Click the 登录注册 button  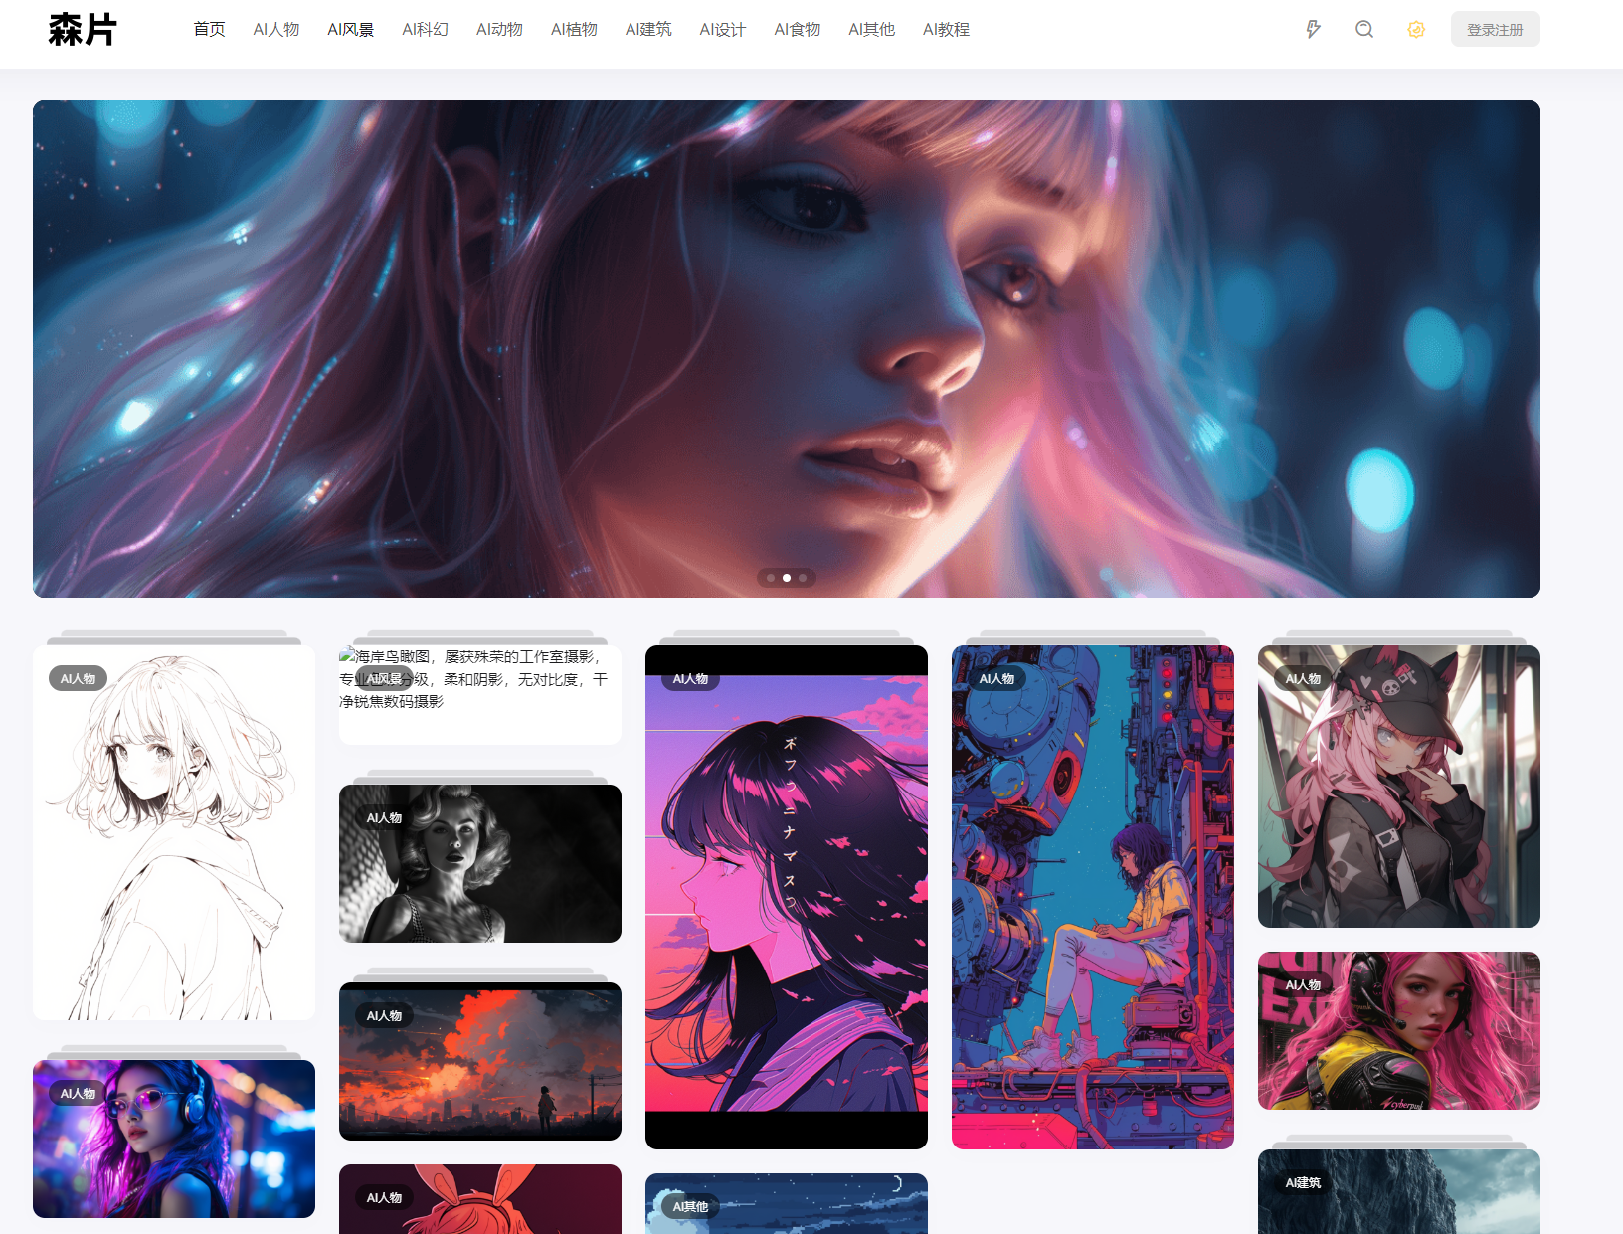pos(1495,29)
